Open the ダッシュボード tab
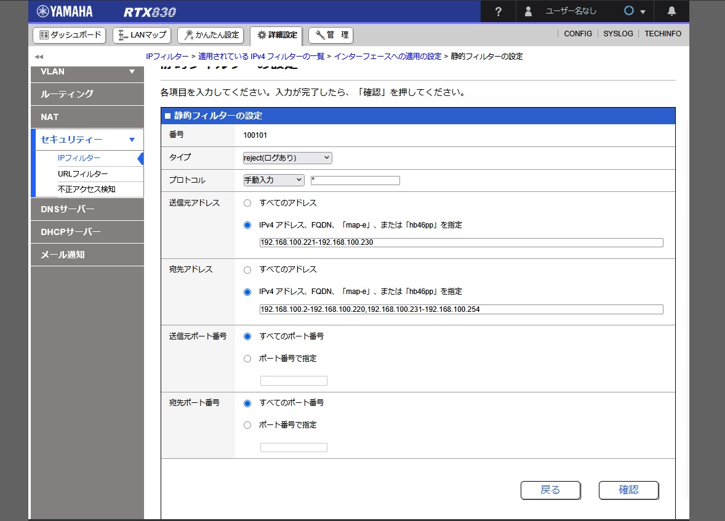Viewport: 725px width, 521px height. [70, 35]
